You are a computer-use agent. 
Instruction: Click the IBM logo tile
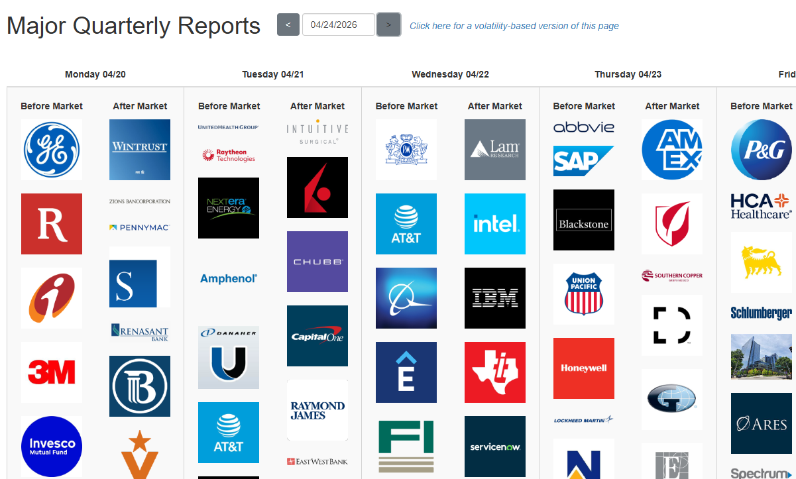point(494,298)
